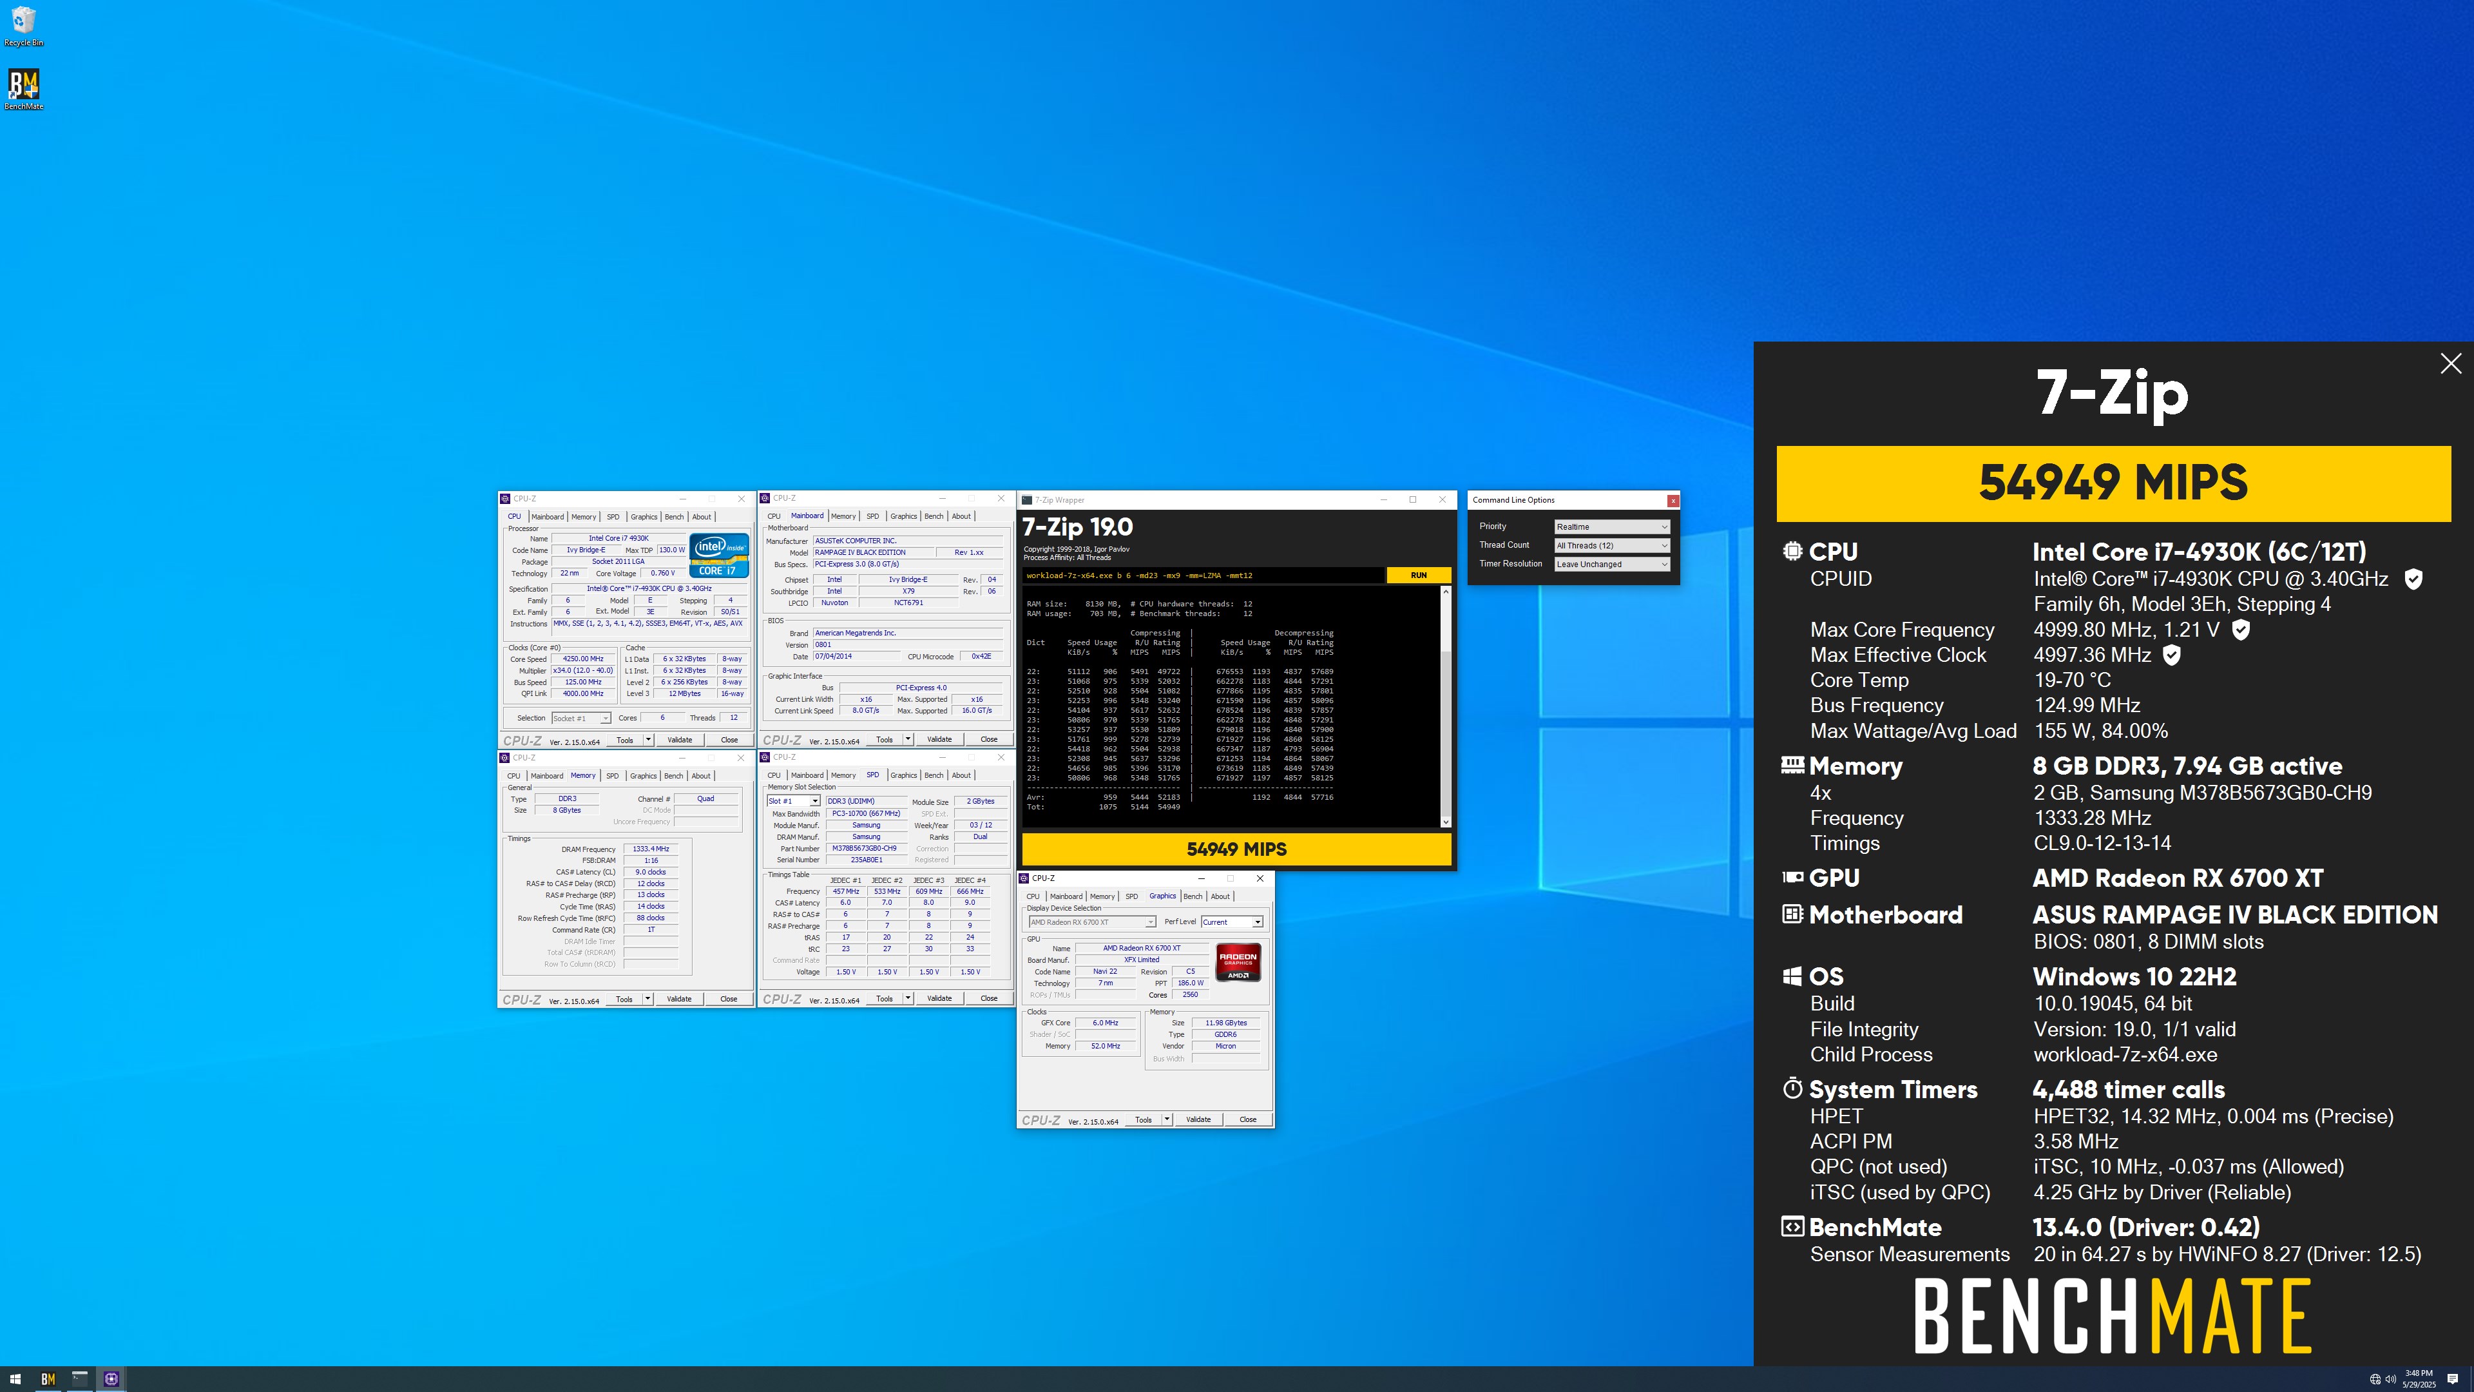Click the 7-Zip output vertical scrollbar
The width and height of the screenshot is (2474, 1392).
click(x=1445, y=706)
